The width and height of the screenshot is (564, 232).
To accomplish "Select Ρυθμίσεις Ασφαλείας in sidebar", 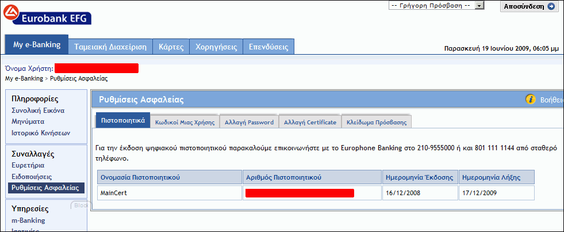I will 46,188.
